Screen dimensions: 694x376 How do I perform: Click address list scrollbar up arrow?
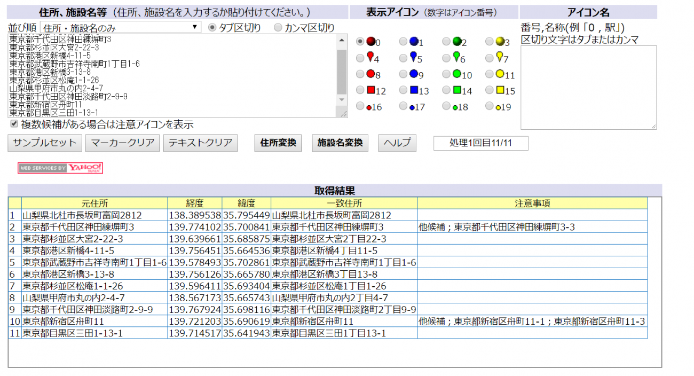[342, 40]
